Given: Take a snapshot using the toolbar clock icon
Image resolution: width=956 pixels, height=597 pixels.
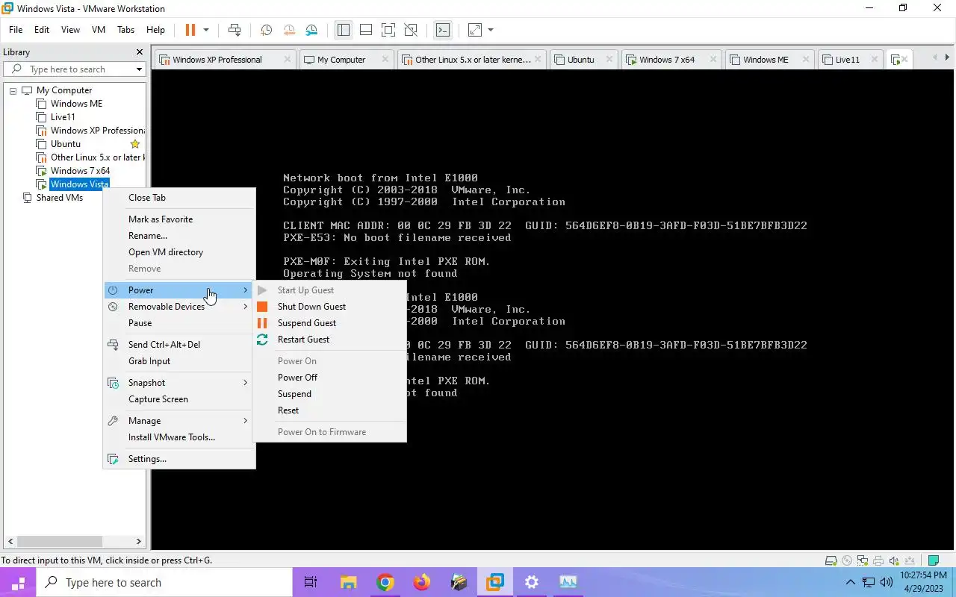Looking at the screenshot, I should 266,30.
